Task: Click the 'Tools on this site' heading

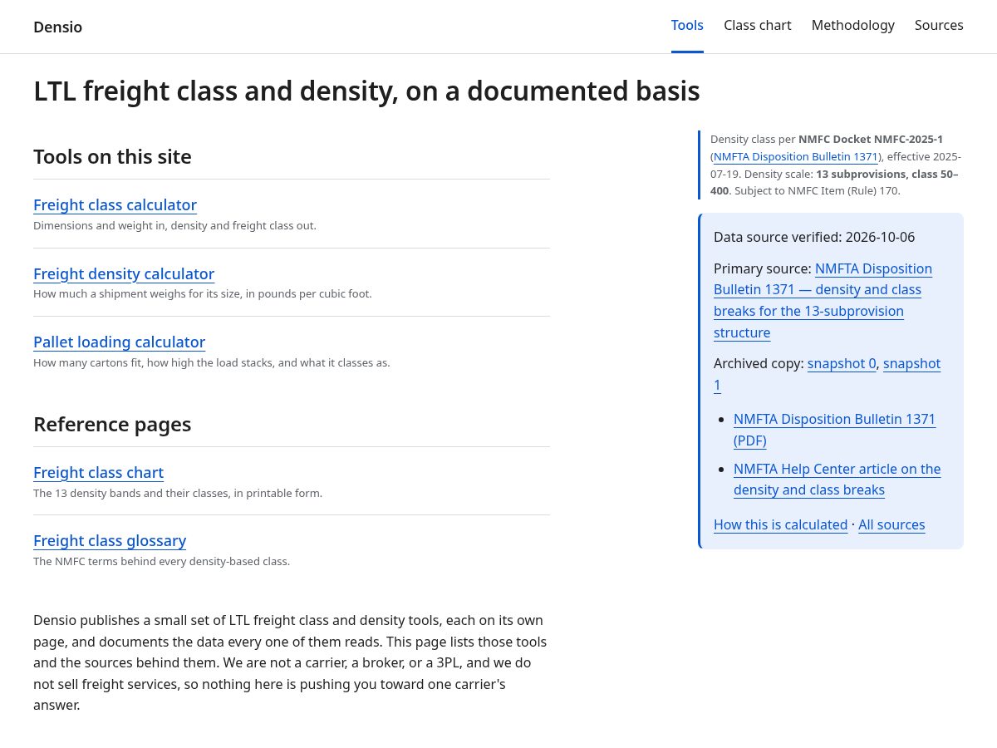Action: pos(112,156)
